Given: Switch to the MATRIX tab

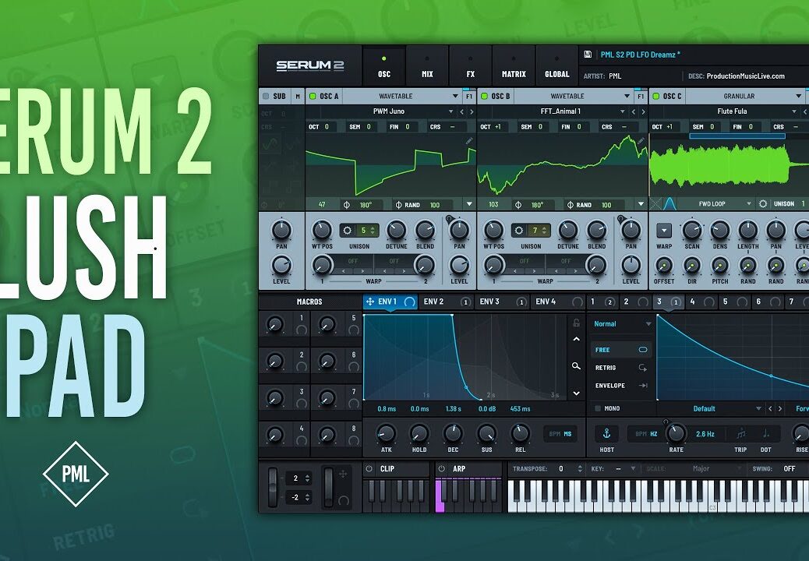Looking at the screenshot, I should 514,66.
